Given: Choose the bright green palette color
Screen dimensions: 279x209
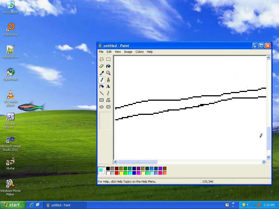Looking at the screenshot, I should click(x=125, y=173).
